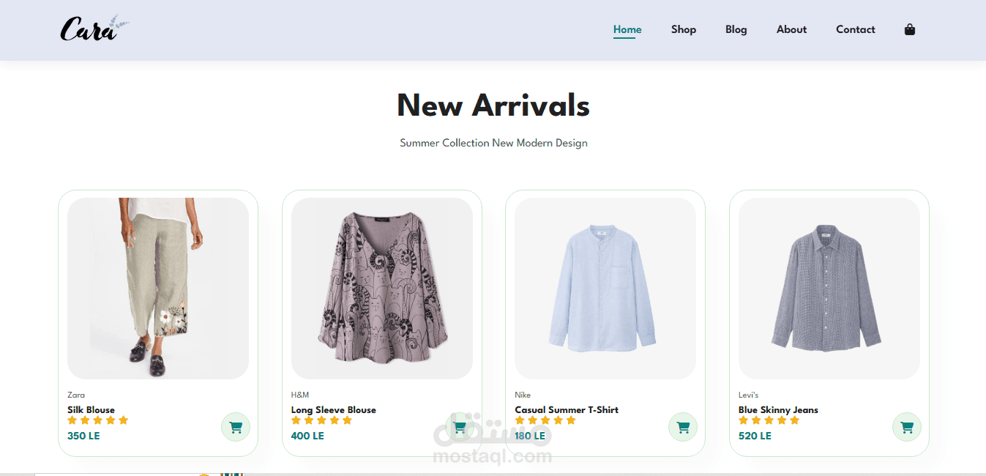Image resolution: width=986 pixels, height=476 pixels.
Task: Open the Shop page
Action: point(684,30)
